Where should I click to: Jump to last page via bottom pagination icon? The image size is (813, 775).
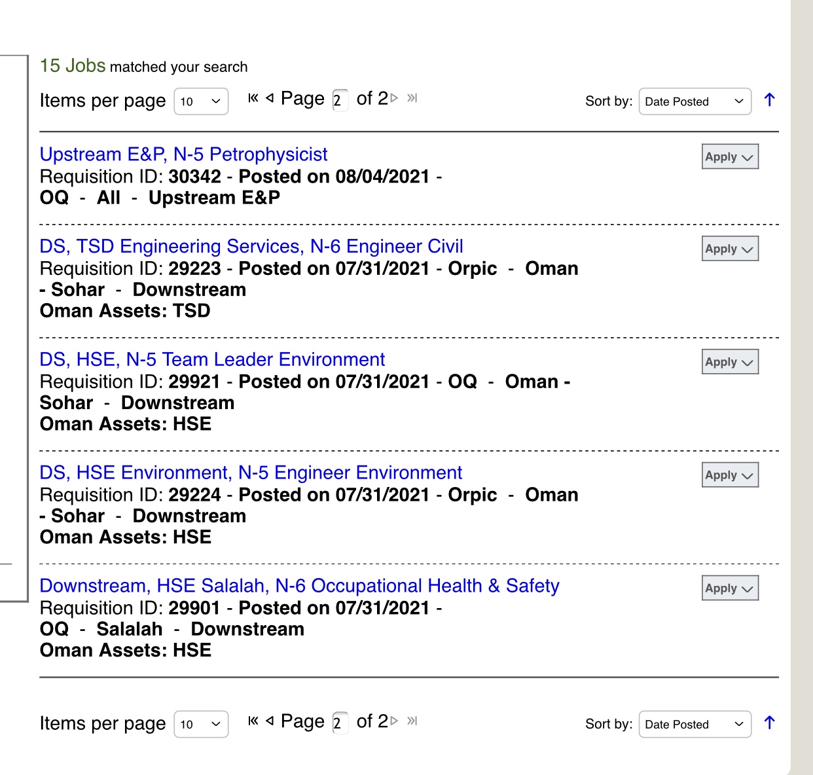(412, 721)
